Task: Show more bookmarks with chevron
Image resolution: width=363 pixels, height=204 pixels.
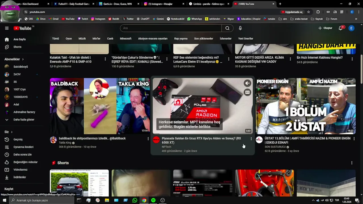Action: click(x=356, y=19)
